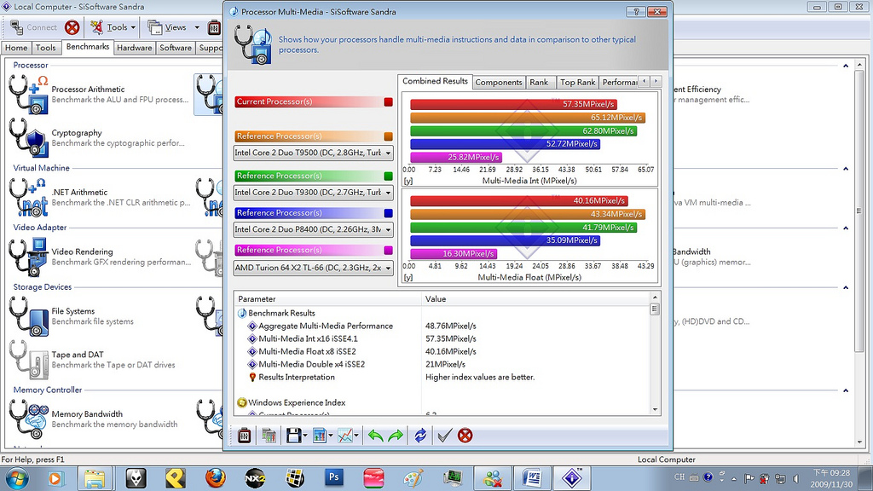Viewport: 873px width, 491px height.
Task: Click the Parameter column header
Action: pyautogui.click(x=328, y=299)
